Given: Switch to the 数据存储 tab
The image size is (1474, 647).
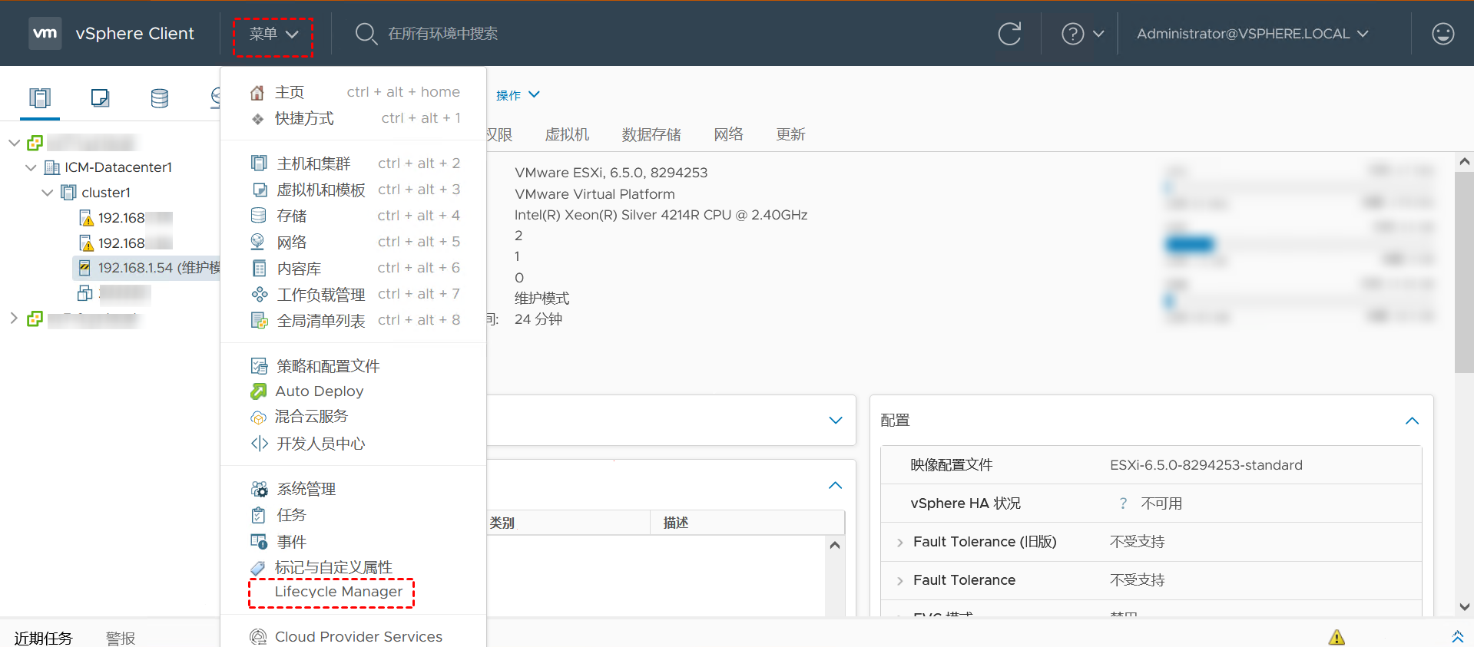Looking at the screenshot, I should (651, 134).
